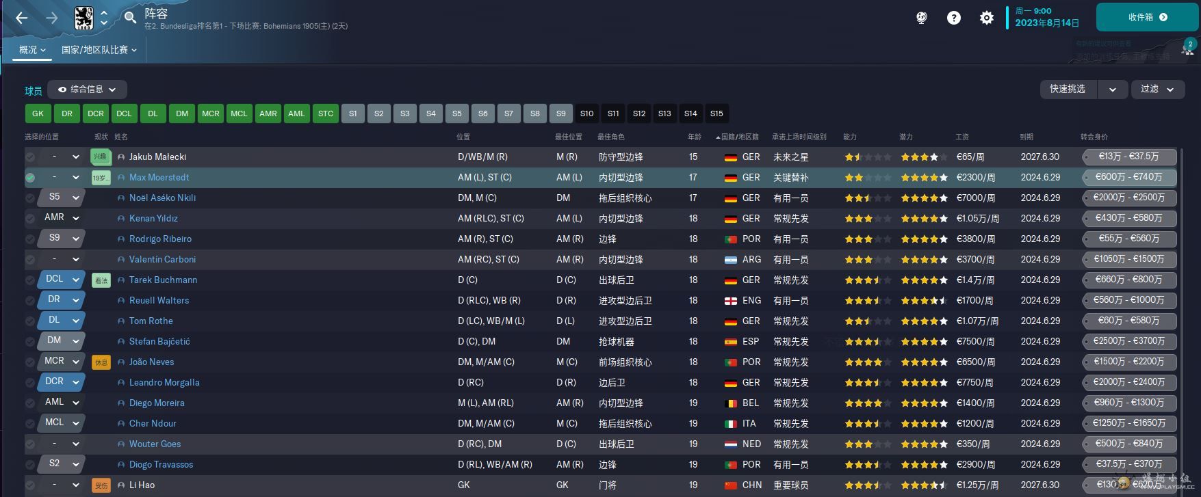The height and width of the screenshot is (497, 1201).
Task: Sort by the 年龄 age column header
Action: 694,137
